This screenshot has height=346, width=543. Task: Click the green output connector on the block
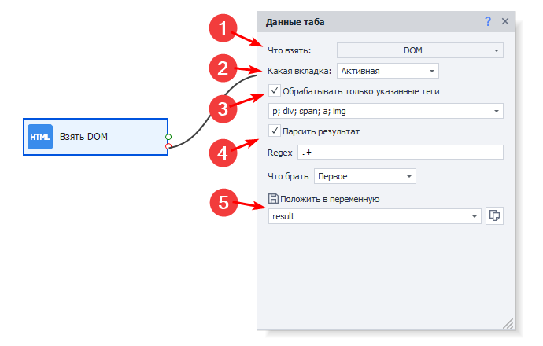tap(168, 137)
